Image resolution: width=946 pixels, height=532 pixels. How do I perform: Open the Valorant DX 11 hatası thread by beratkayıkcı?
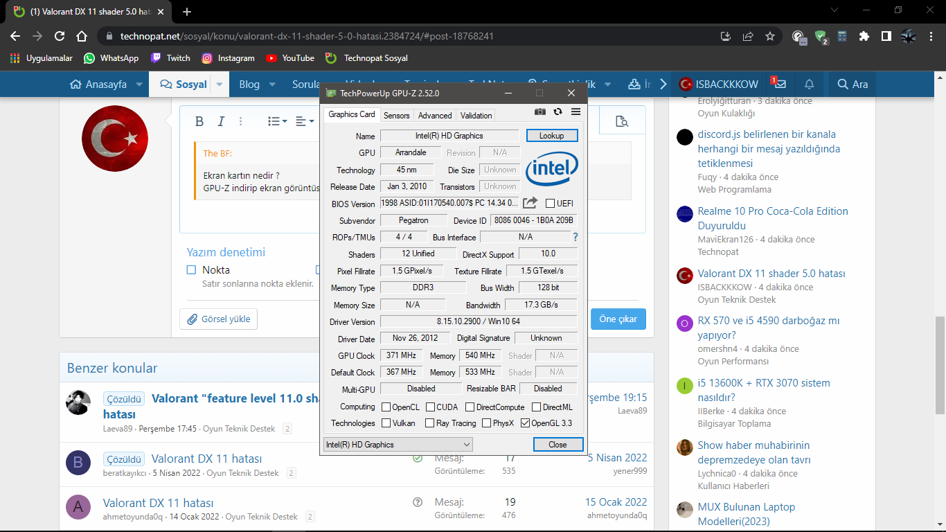[206, 459]
